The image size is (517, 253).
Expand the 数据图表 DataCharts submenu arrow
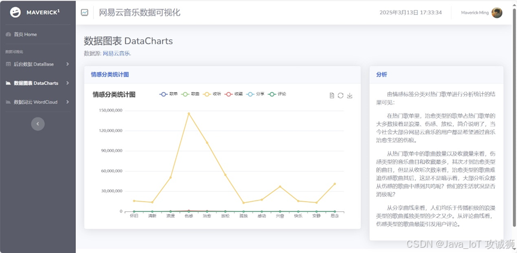(x=68, y=83)
